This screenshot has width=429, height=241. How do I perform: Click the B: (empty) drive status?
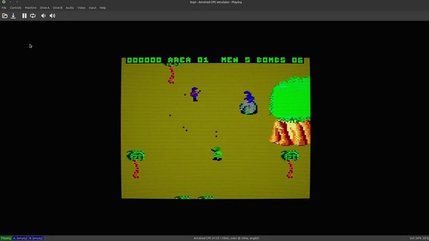(36, 238)
